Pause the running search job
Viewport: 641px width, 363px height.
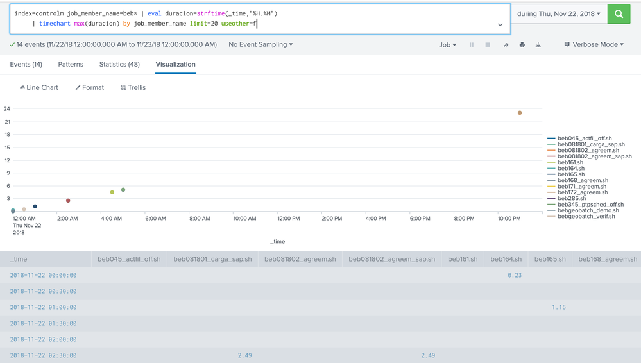[x=472, y=45]
